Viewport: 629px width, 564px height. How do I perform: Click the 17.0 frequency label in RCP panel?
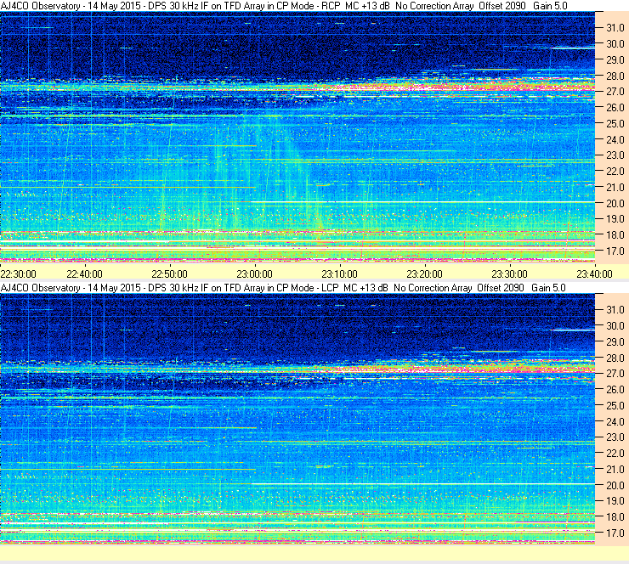pos(615,251)
